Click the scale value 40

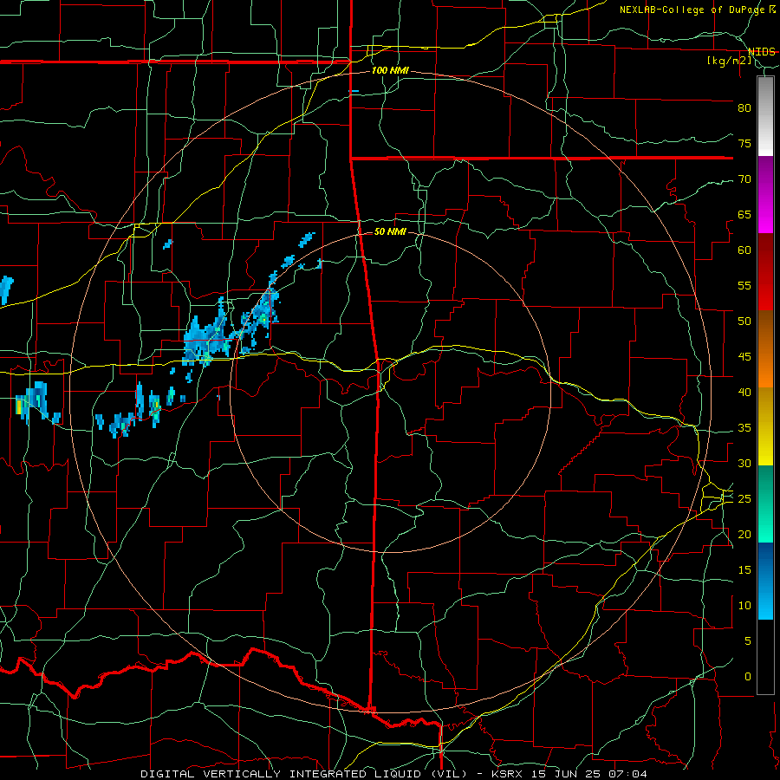coord(744,392)
